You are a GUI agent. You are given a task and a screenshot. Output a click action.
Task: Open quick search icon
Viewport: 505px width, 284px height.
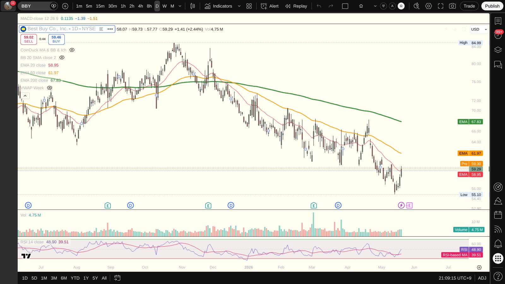click(x=417, y=6)
